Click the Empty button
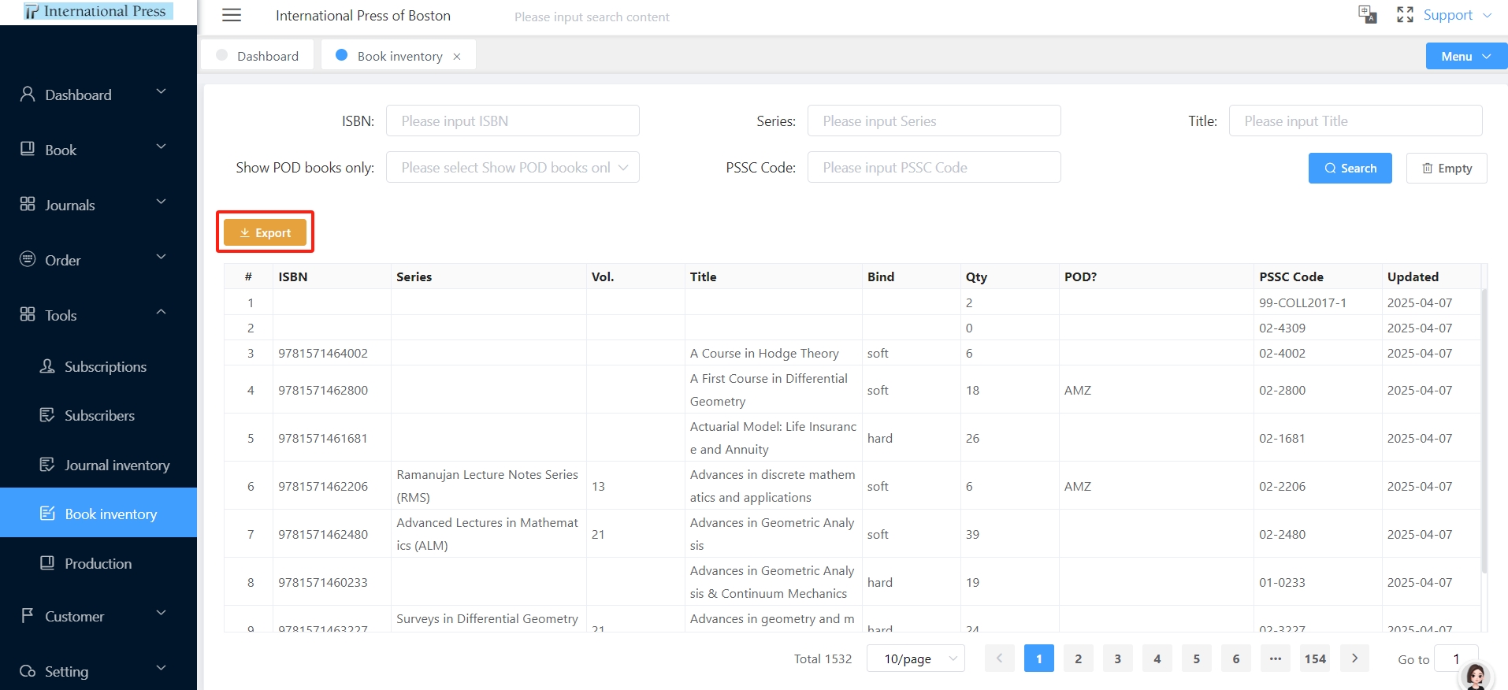The width and height of the screenshot is (1508, 690). (1447, 168)
